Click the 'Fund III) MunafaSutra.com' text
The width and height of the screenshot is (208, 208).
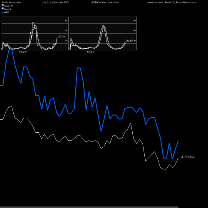click(181, 2)
